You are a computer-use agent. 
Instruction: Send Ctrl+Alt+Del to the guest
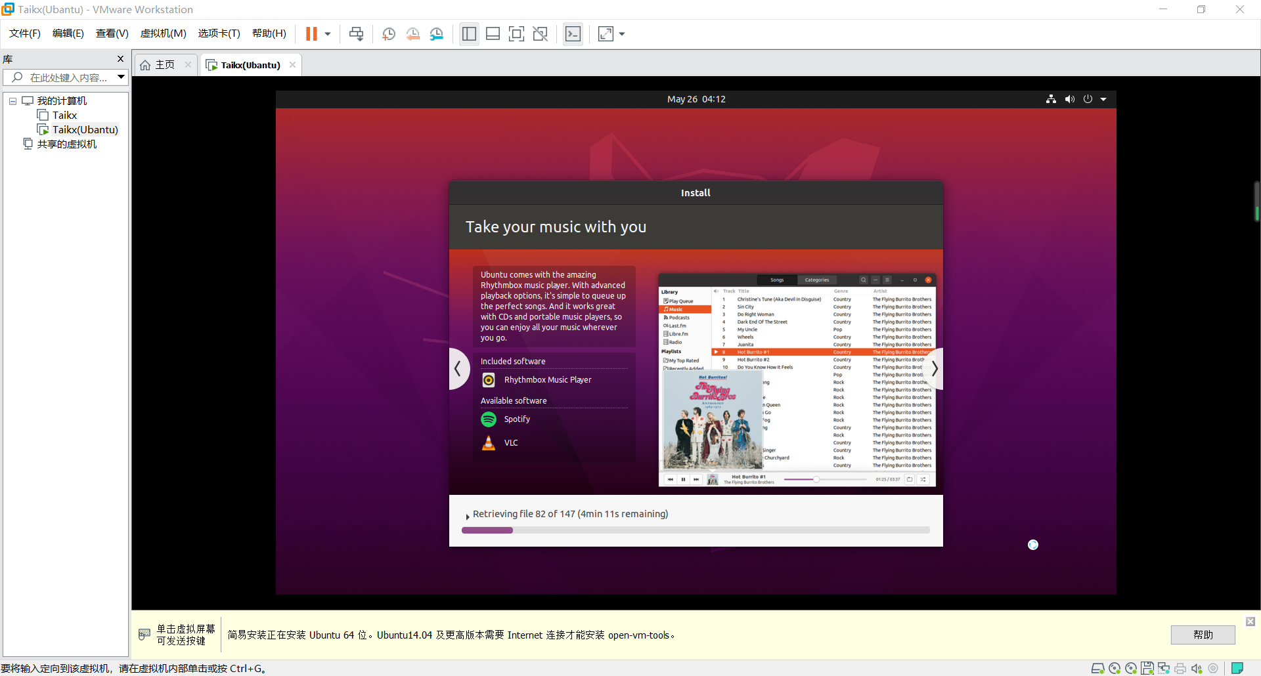pos(356,33)
